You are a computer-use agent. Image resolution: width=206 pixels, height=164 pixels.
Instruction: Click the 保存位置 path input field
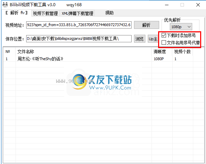coord(79,39)
